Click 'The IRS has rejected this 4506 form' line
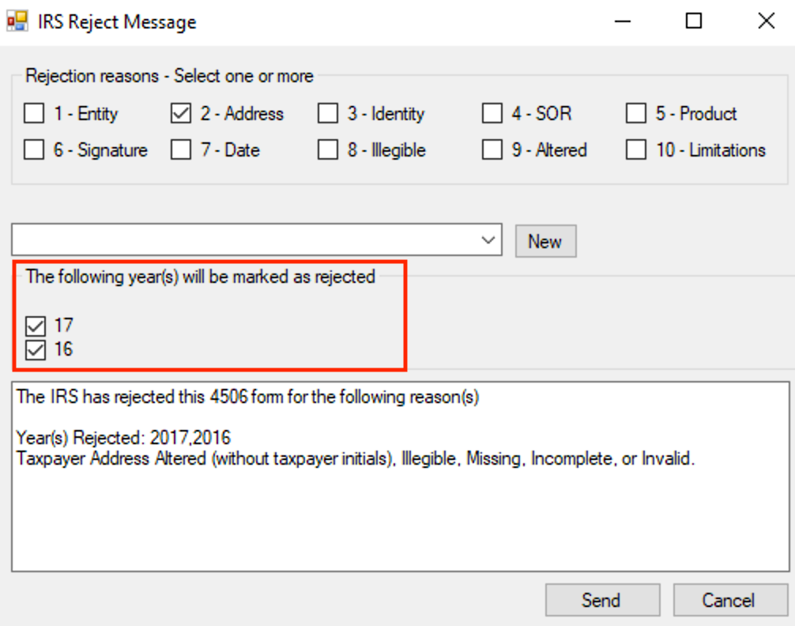Viewport: 795px width, 626px height. (247, 397)
